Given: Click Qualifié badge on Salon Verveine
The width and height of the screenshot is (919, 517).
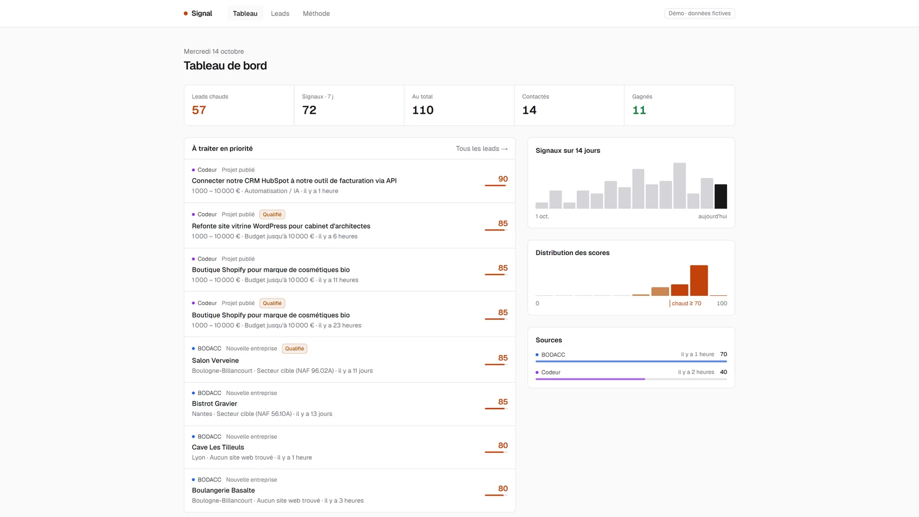Looking at the screenshot, I should tap(295, 349).
